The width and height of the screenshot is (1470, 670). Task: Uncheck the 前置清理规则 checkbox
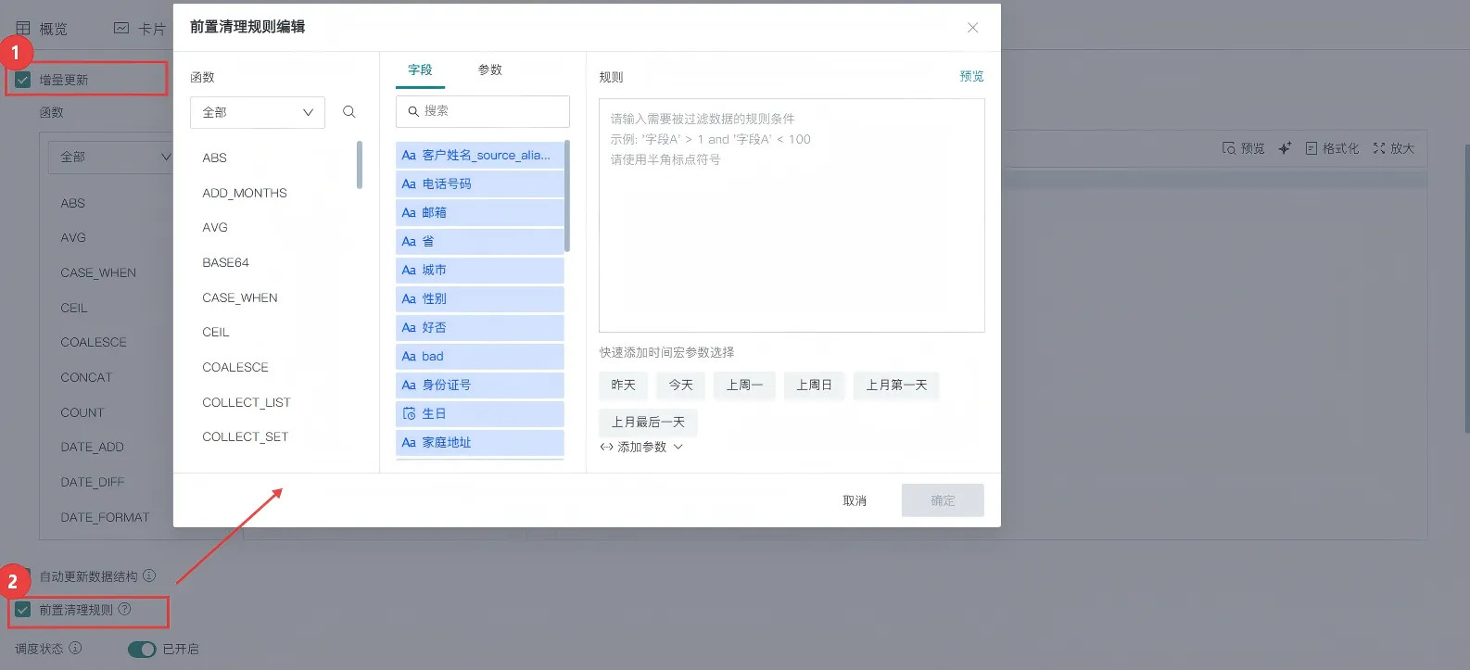click(23, 610)
